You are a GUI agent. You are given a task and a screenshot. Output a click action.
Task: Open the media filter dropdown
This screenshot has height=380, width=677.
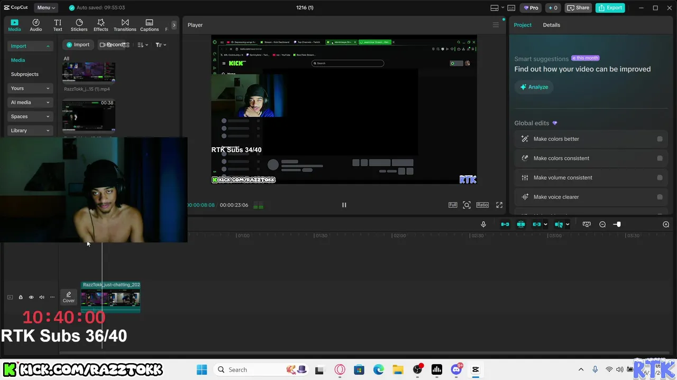161,45
